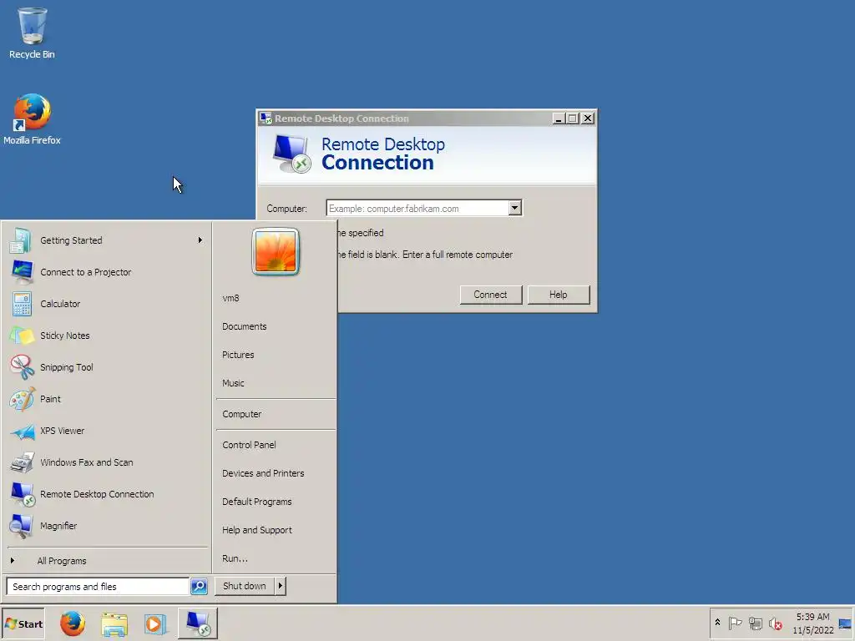
Task: Click the Paint palette icon
Action: pos(22,399)
